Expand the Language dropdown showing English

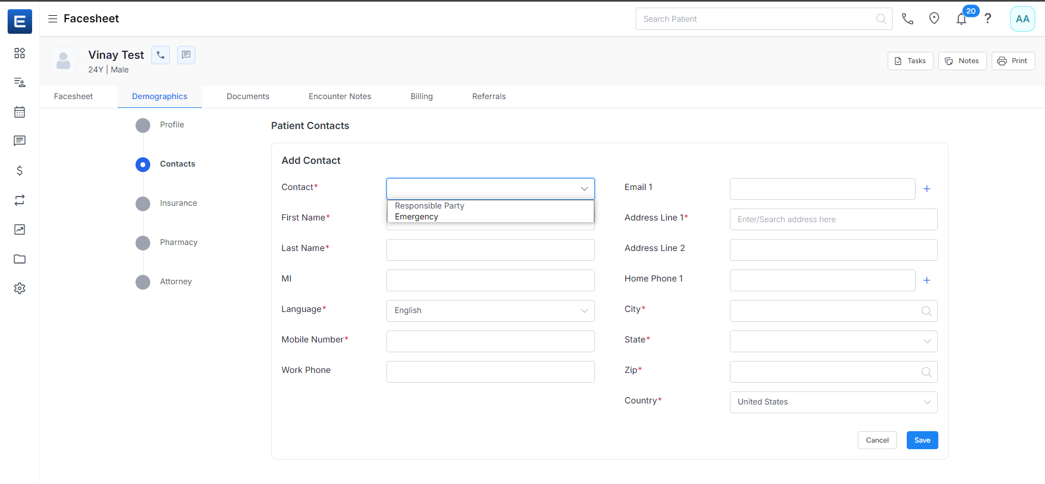tap(490, 311)
